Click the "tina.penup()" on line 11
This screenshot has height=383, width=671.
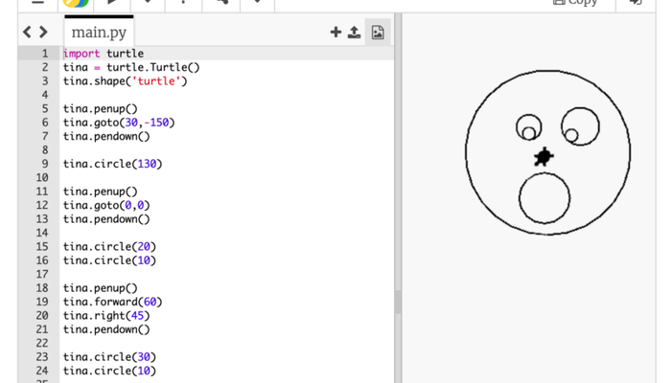click(101, 191)
